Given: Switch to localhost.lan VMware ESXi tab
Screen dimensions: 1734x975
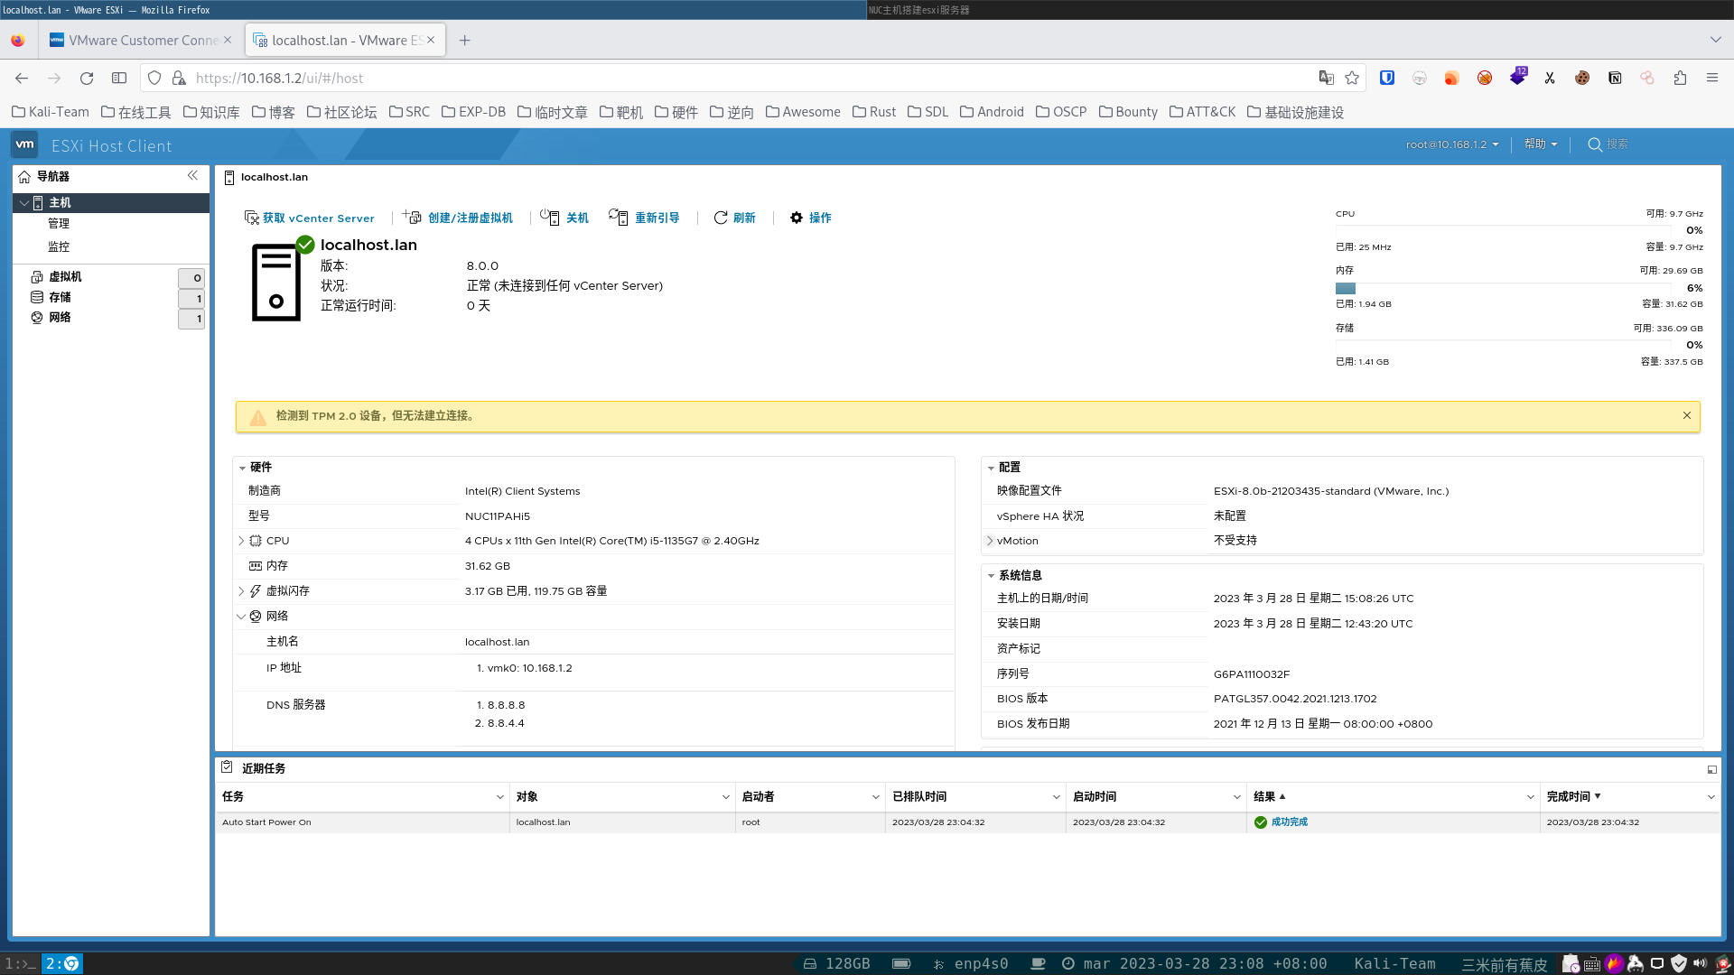Looking at the screenshot, I should pos(344,40).
